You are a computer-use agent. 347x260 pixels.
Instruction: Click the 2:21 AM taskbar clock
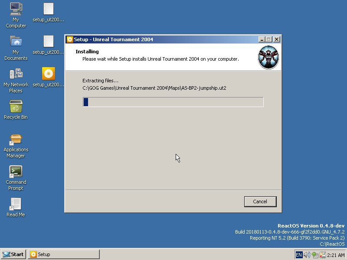click(x=336, y=255)
